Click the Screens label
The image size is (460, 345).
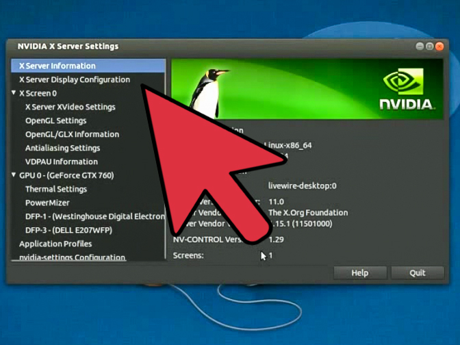pyautogui.click(x=188, y=255)
